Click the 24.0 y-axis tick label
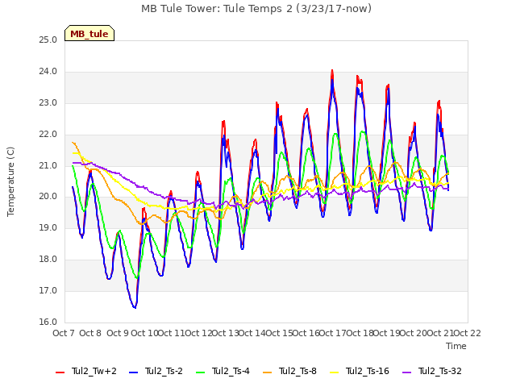 pos(48,72)
